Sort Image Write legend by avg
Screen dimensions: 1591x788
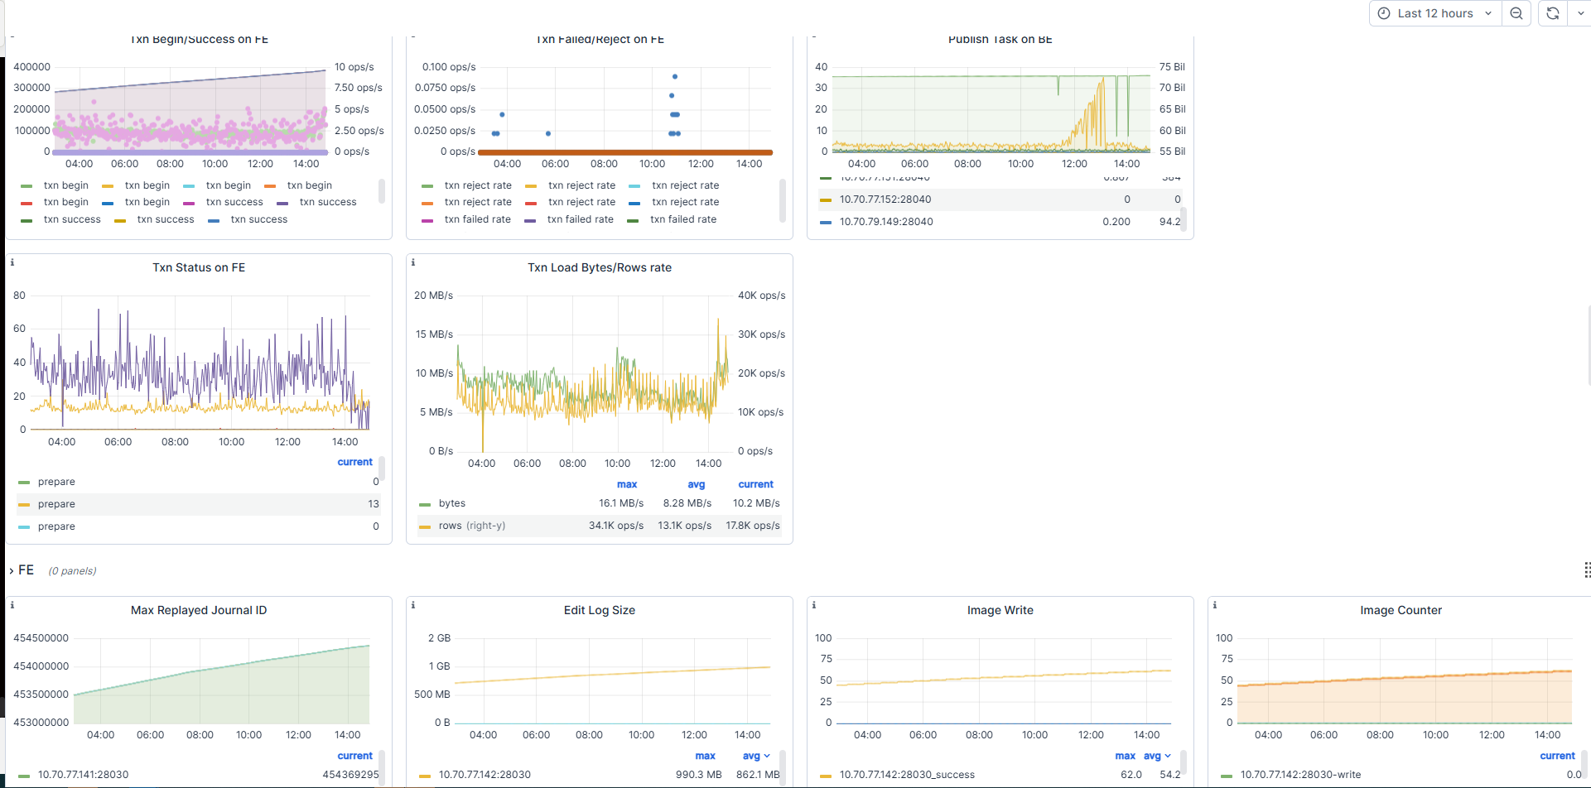(x=1157, y=756)
